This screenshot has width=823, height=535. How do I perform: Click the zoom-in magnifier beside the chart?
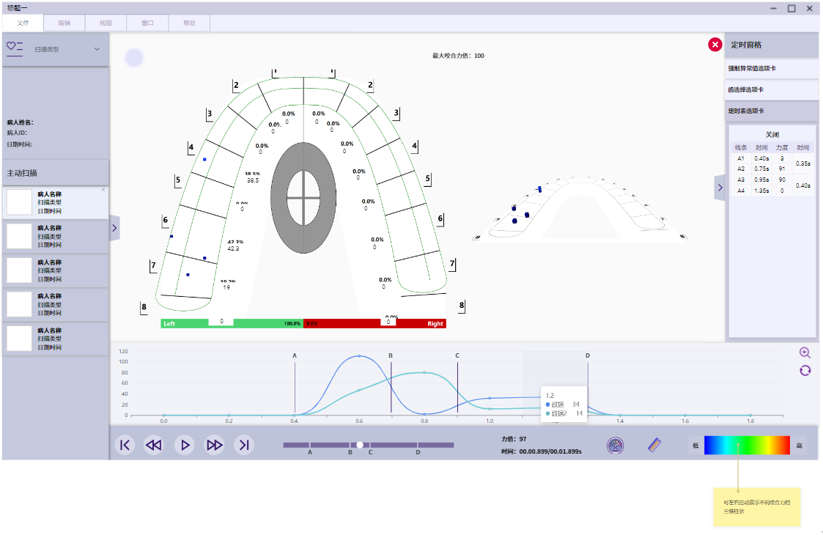[805, 353]
